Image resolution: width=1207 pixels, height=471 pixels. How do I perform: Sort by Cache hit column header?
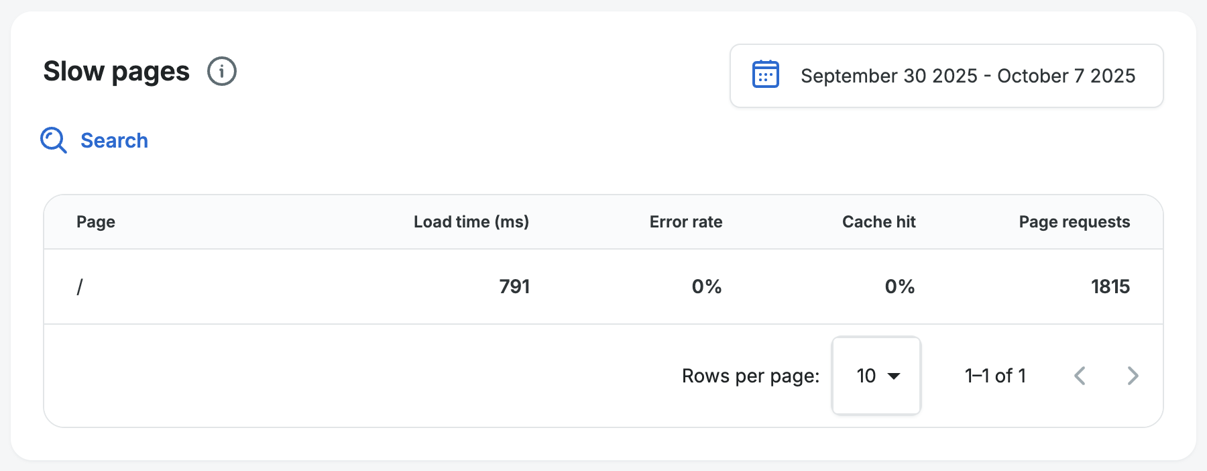tap(878, 222)
